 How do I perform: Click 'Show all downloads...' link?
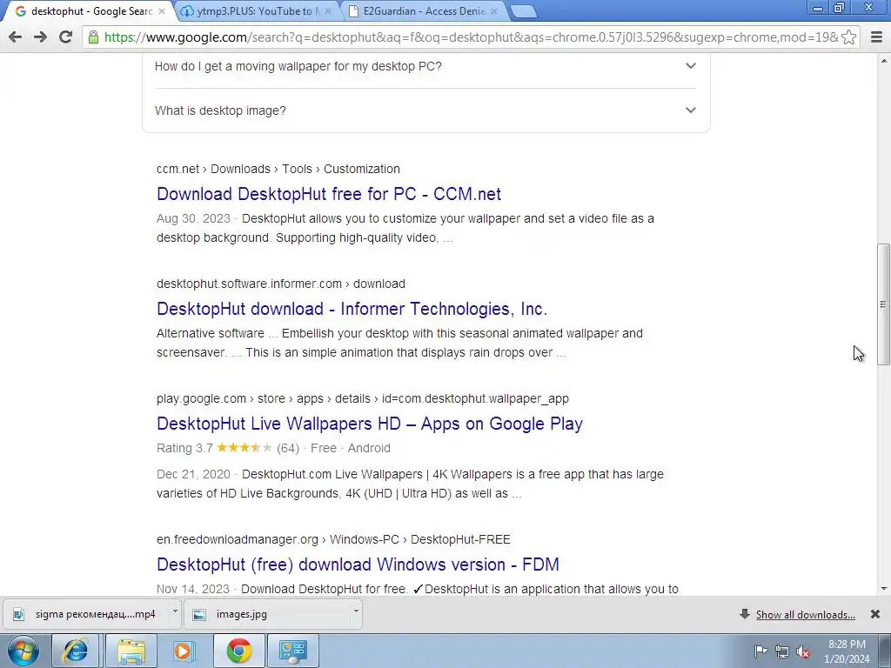click(x=805, y=615)
